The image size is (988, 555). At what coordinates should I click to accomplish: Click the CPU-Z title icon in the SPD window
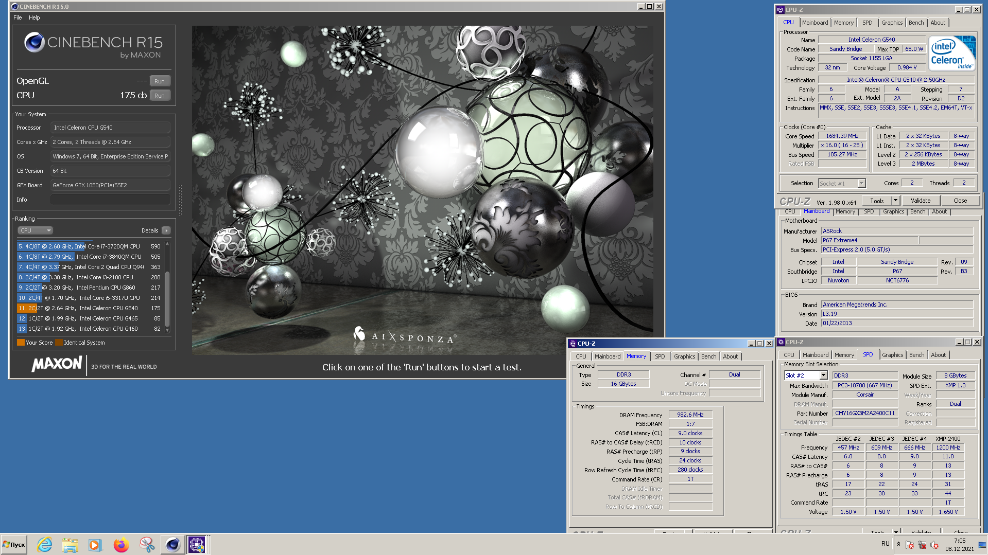click(781, 342)
